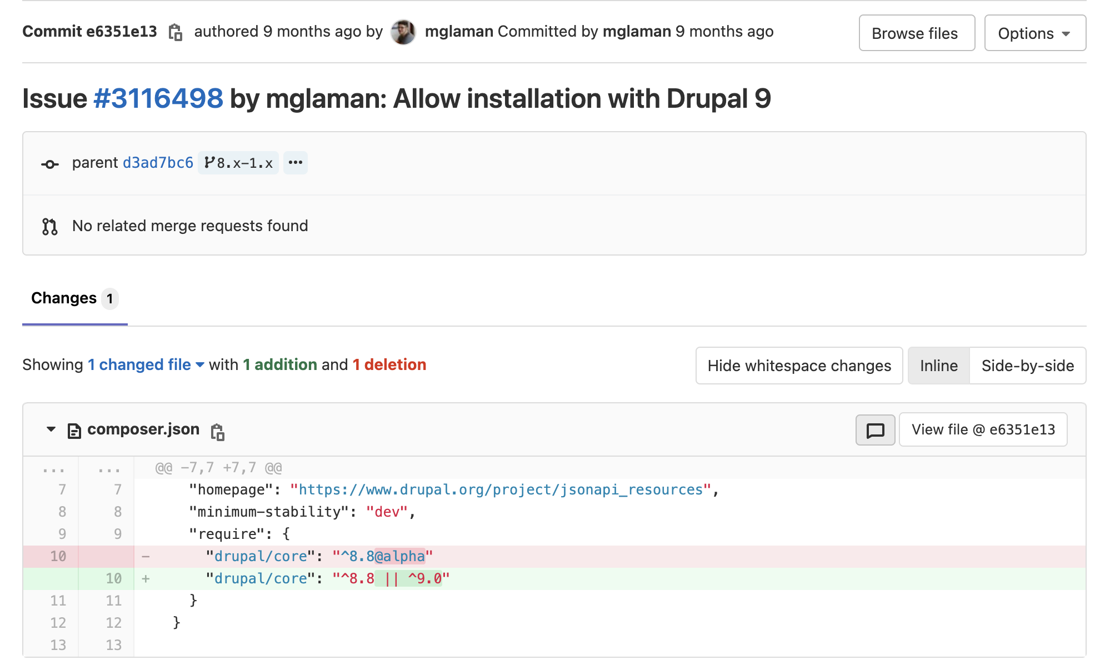Click the '@@ -7,7 +7,7 @@' hunk header
The height and width of the screenshot is (670, 1110).
coord(218,468)
